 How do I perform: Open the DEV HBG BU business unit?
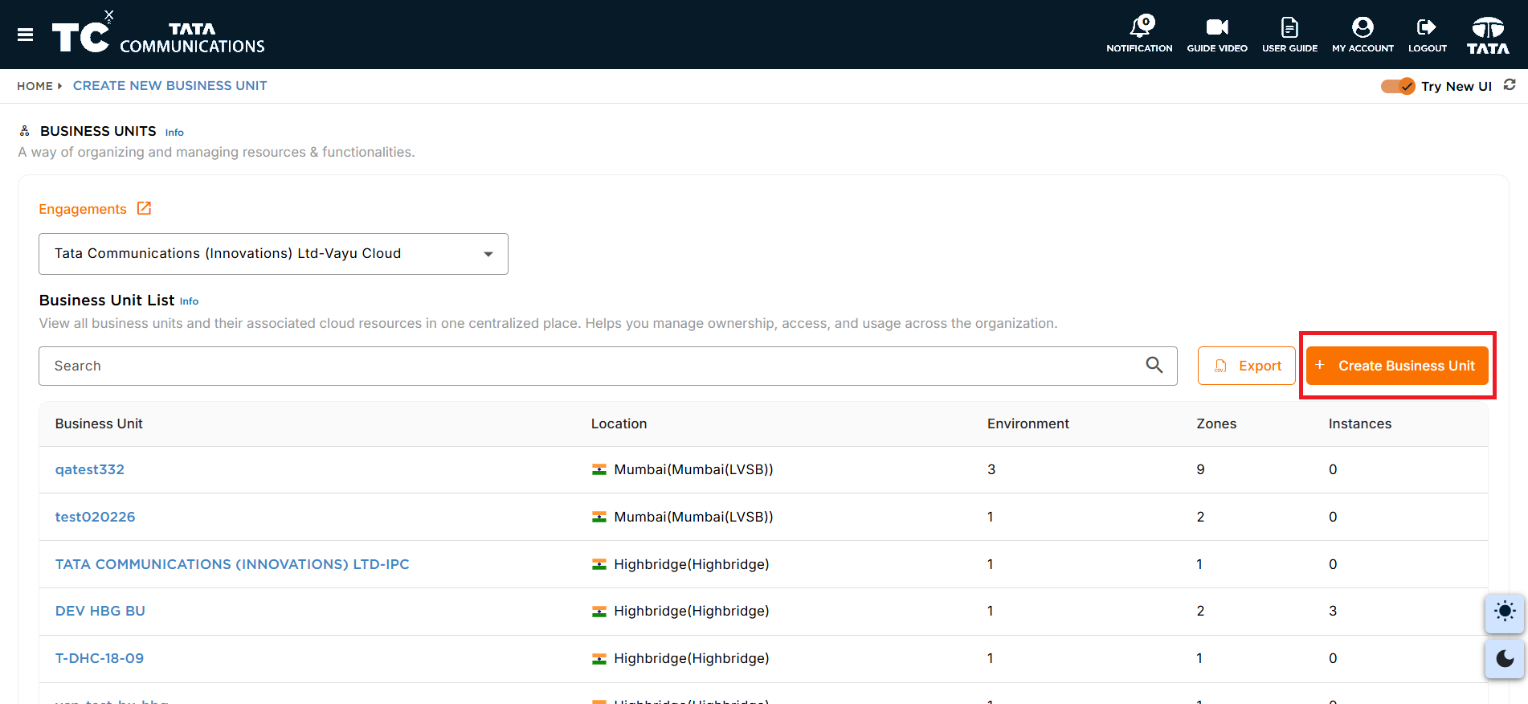click(x=100, y=611)
